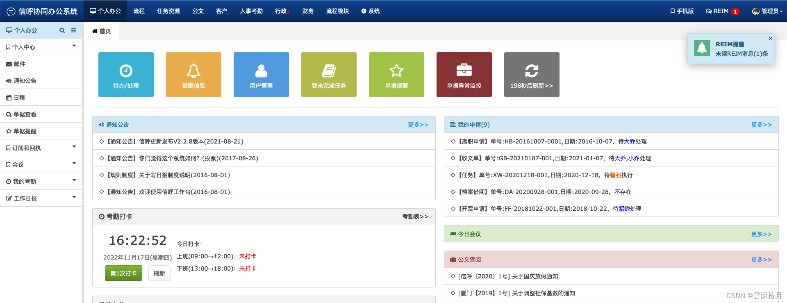787x303 pixels.
Task: Open 单据查看 in the sidebar
Action: 41,114
